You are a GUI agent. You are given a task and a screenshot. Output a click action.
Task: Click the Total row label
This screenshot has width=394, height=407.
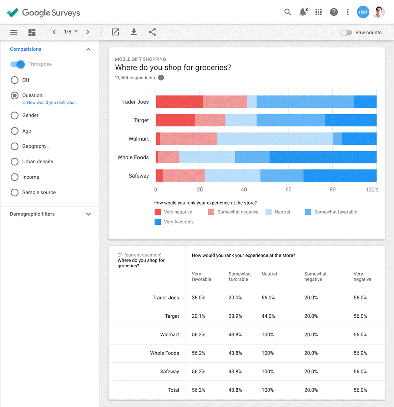point(173,390)
